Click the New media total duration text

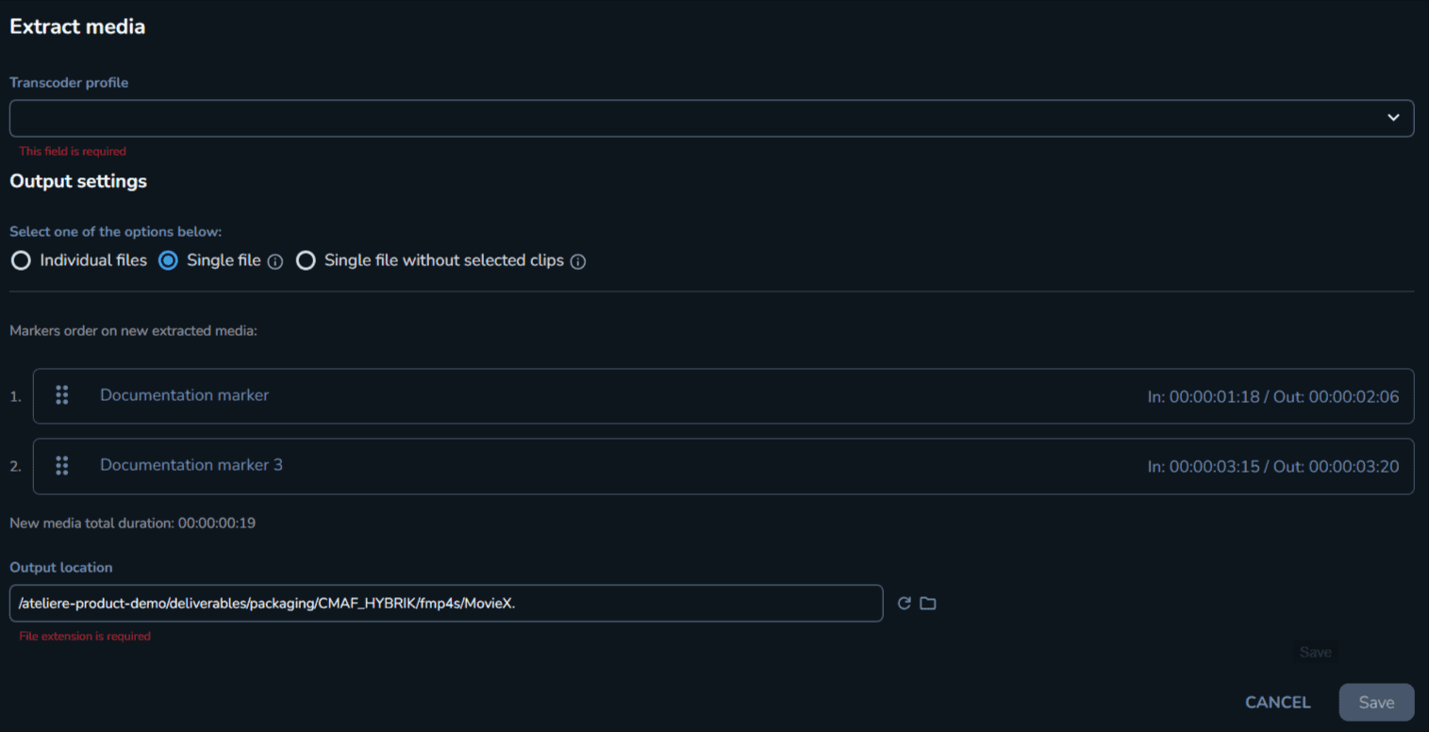click(133, 523)
